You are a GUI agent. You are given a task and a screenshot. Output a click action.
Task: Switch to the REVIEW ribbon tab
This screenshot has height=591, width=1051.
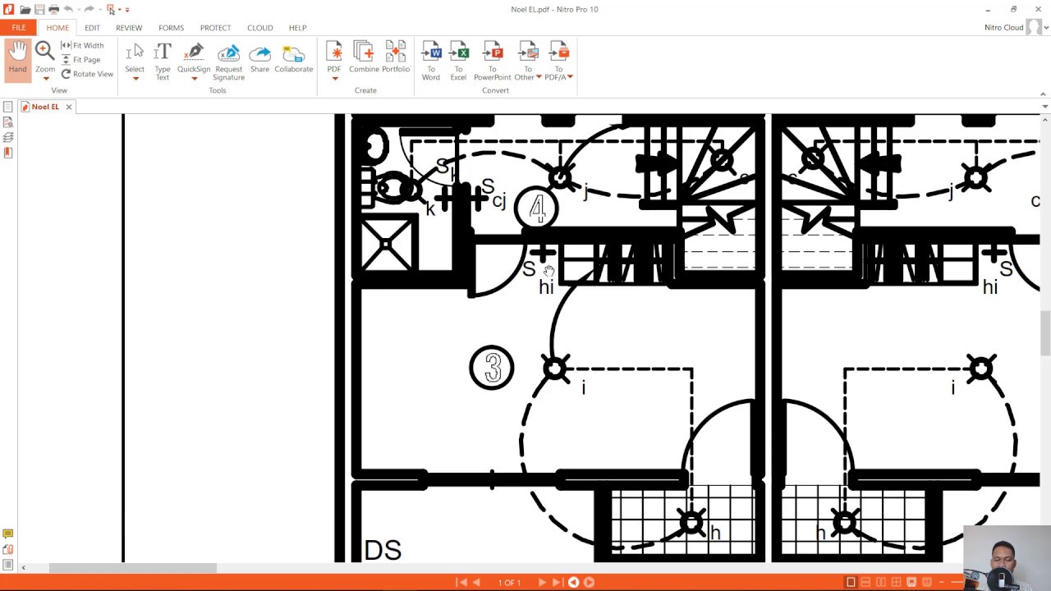129,28
